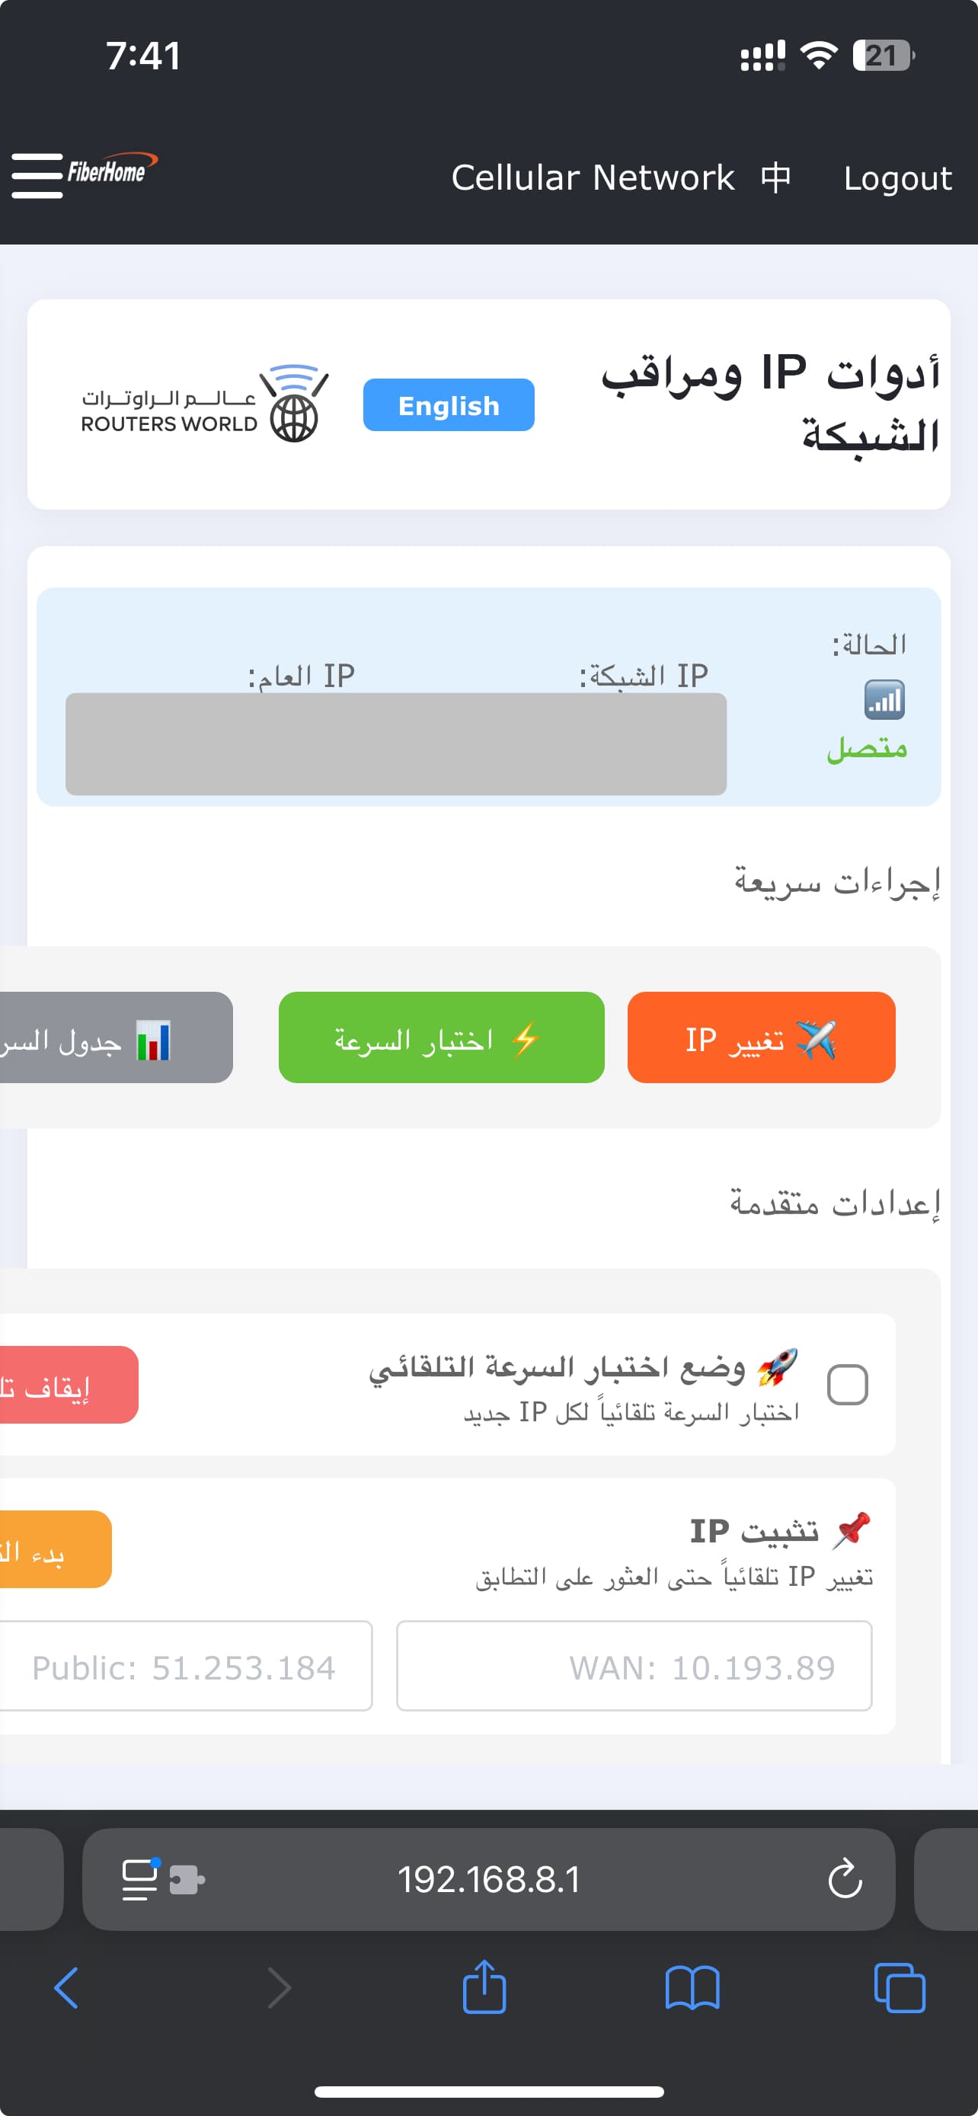Focus the Public IP input field
The width and height of the screenshot is (978, 2116).
coord(185,1667)
